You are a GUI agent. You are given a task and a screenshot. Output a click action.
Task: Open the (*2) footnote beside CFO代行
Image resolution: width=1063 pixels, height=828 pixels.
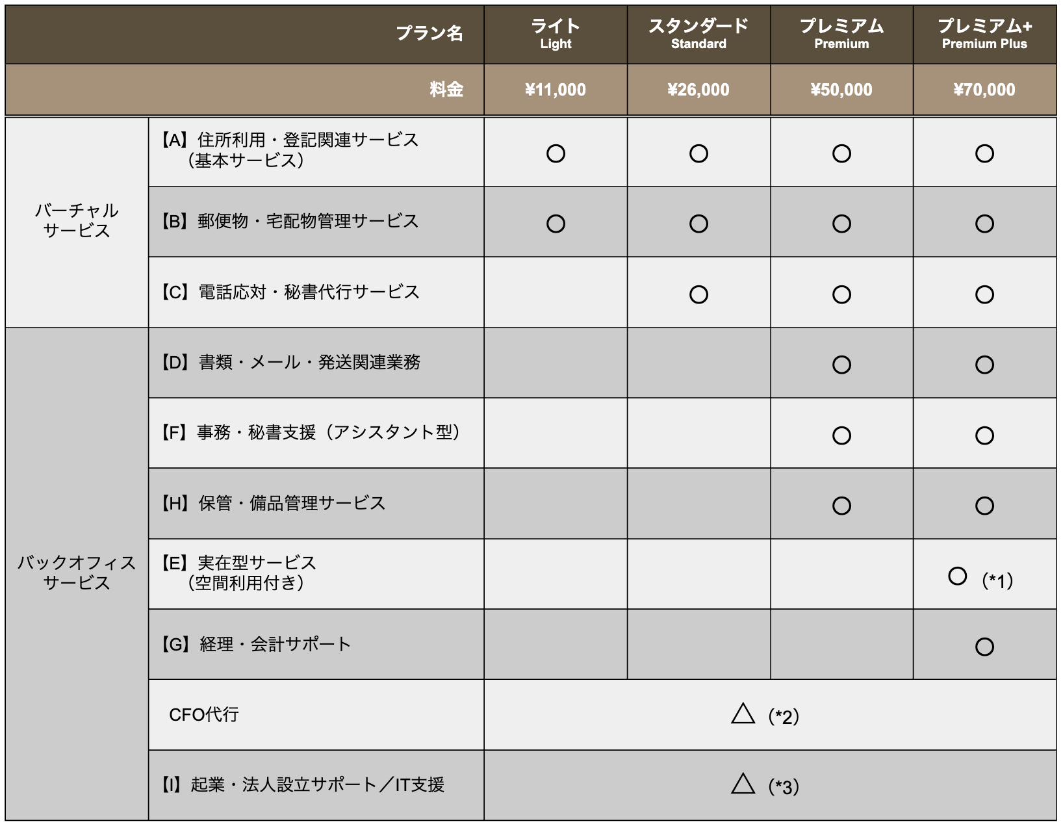tap(784, 717)
